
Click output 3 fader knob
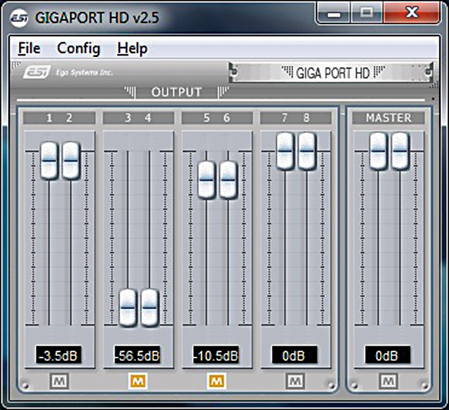click(128, 307)
